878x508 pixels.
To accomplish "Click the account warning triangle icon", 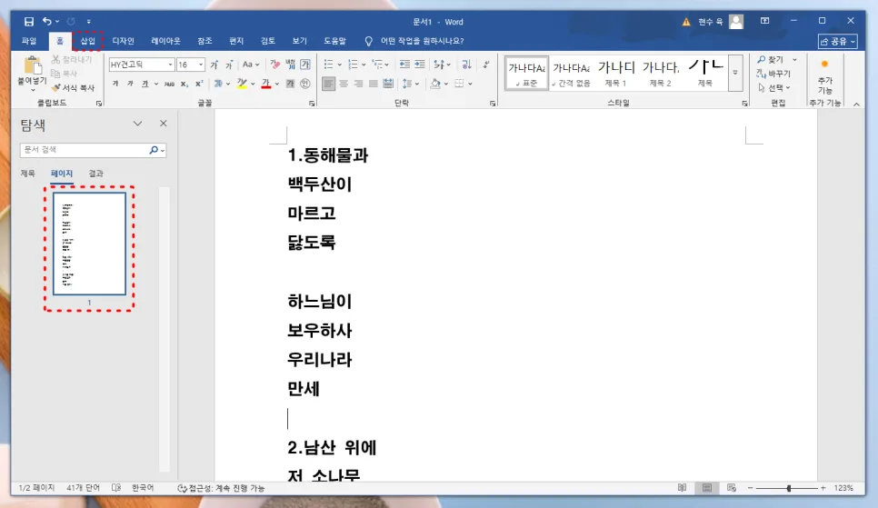I will [x=686, y=22].
